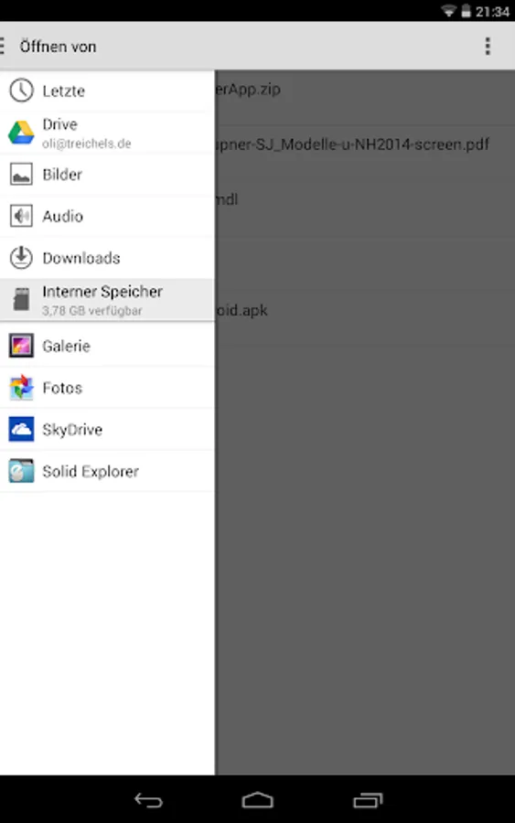Tap the Audio speaker icon
Image resolution: width=515 pixels, height=823 pixels.
21,216
